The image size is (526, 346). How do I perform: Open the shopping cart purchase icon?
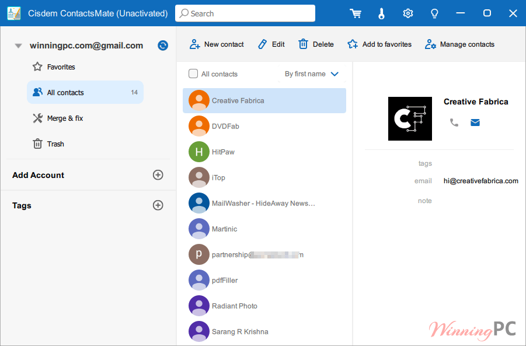[356, 13]
